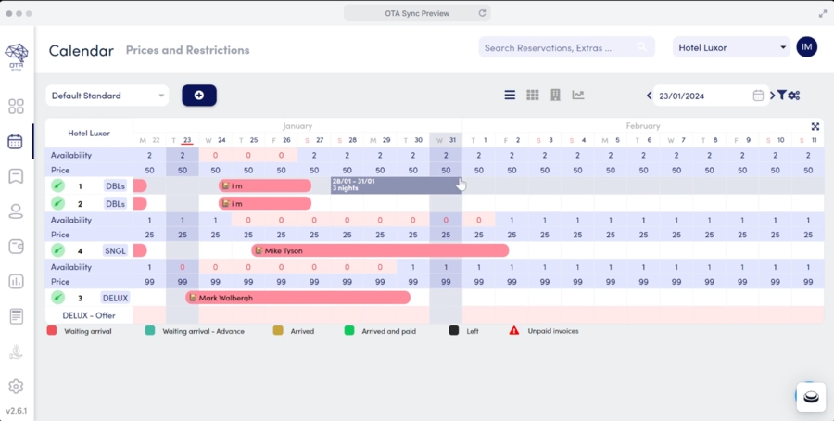Go to next date with right chevron

point(772,96)
